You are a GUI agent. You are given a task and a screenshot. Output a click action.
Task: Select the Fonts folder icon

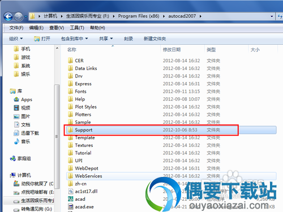pos(70,92)
